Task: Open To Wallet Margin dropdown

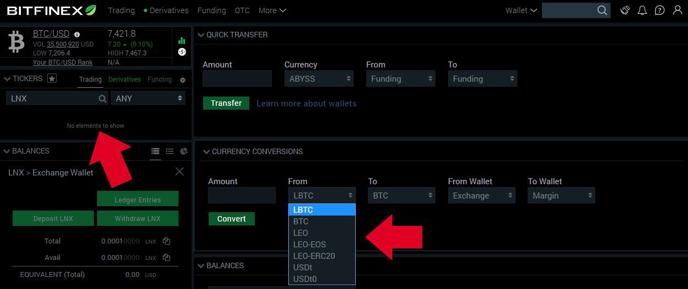Action: pyautogui.click(x=562, y=196)
